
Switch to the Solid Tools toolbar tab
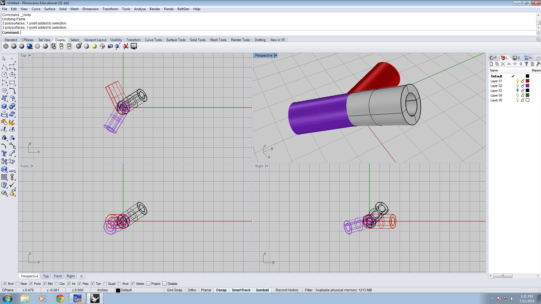198,40
